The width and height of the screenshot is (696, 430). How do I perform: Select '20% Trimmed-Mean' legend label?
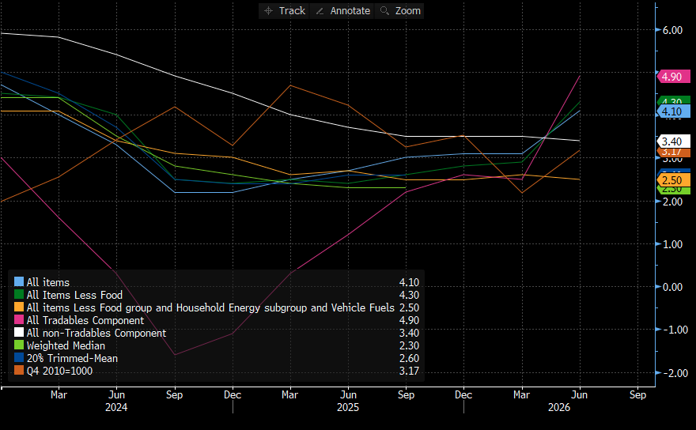click(x=72, y=358)
